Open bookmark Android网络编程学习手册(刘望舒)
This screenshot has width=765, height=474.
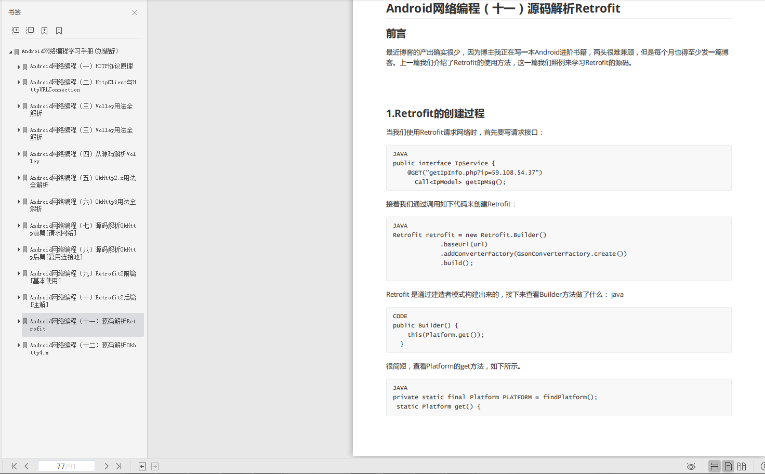(x=70, y=51)
